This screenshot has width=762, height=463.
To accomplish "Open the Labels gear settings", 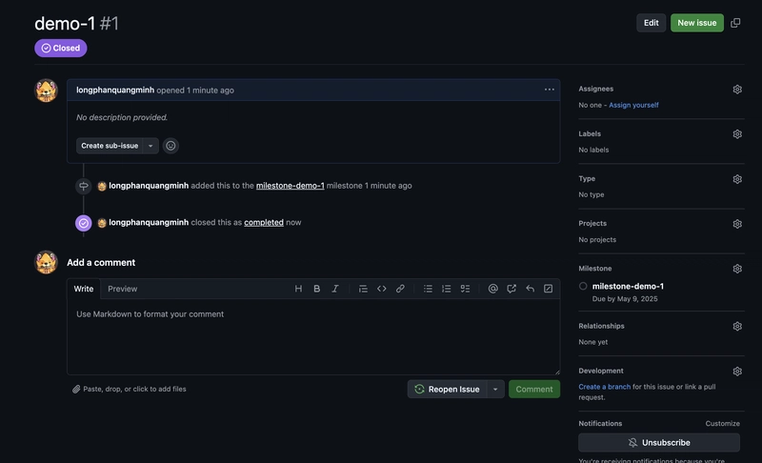I will click(737, 134).
